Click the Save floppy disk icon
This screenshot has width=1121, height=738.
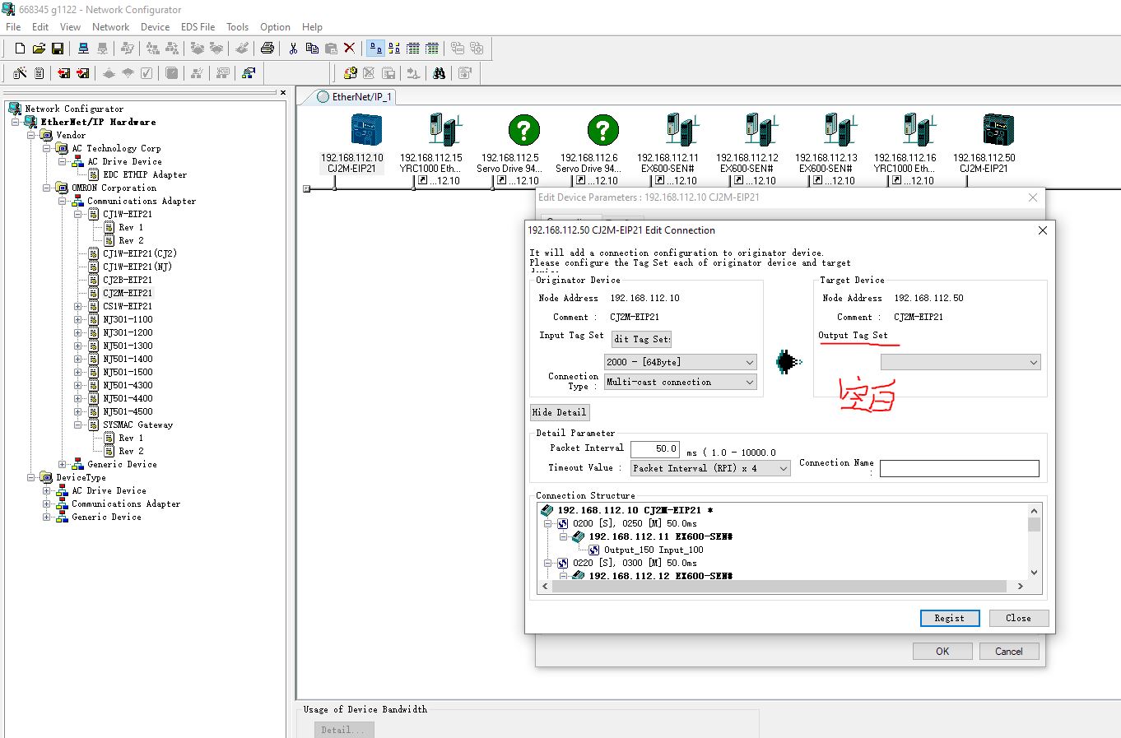point(58,49)
